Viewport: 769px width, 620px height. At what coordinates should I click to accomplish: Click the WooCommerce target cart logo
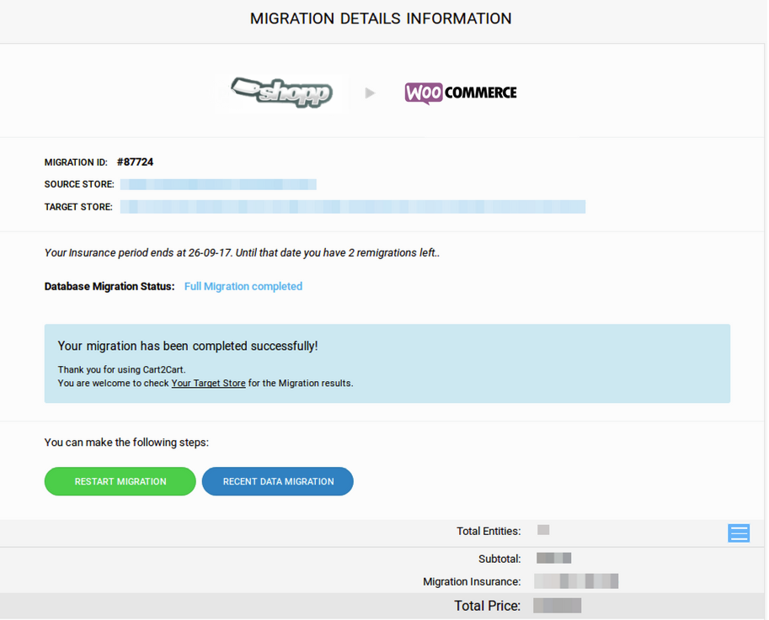click(x=461, y=93)
